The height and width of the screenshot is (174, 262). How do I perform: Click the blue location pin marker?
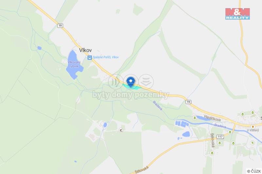point(131,82)
